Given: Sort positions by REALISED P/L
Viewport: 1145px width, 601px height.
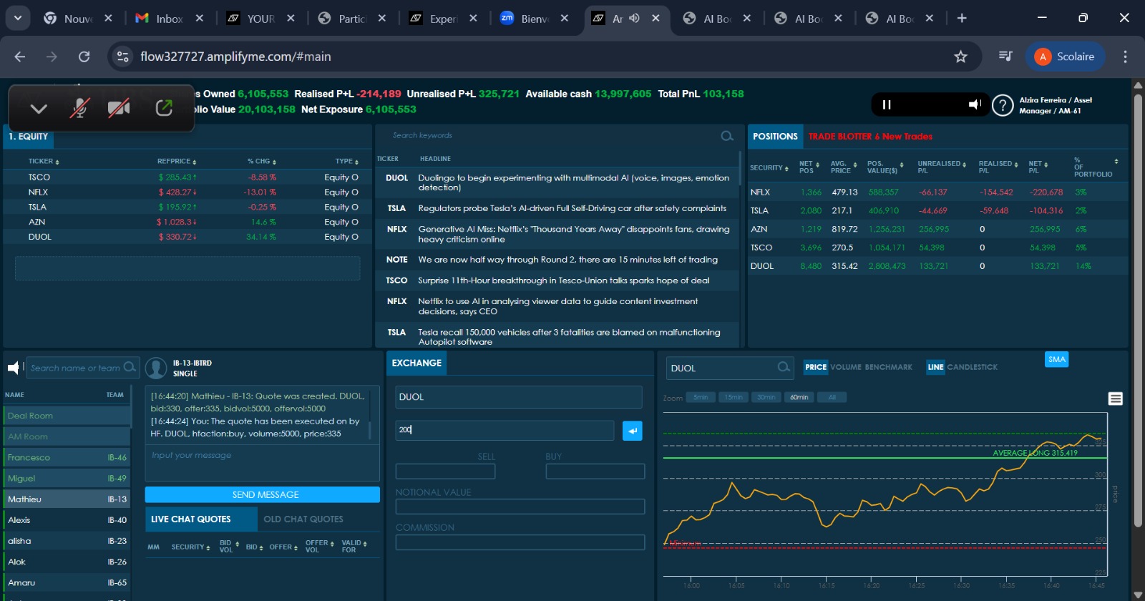Looking at the screenshot, I should tap(999, 167).
